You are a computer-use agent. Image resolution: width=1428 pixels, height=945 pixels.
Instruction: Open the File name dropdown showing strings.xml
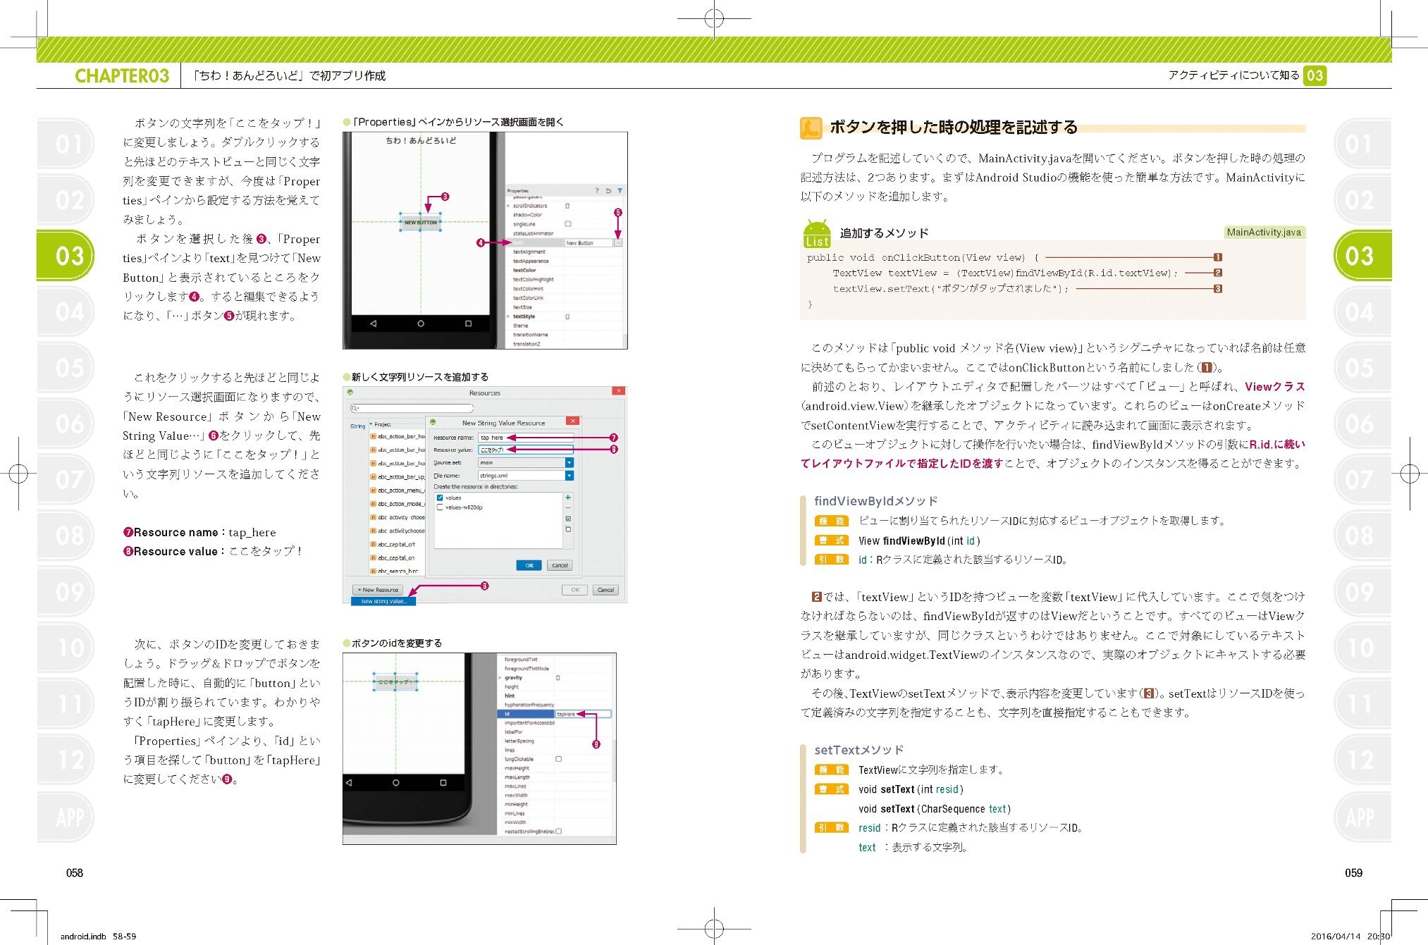coord(569,476)
